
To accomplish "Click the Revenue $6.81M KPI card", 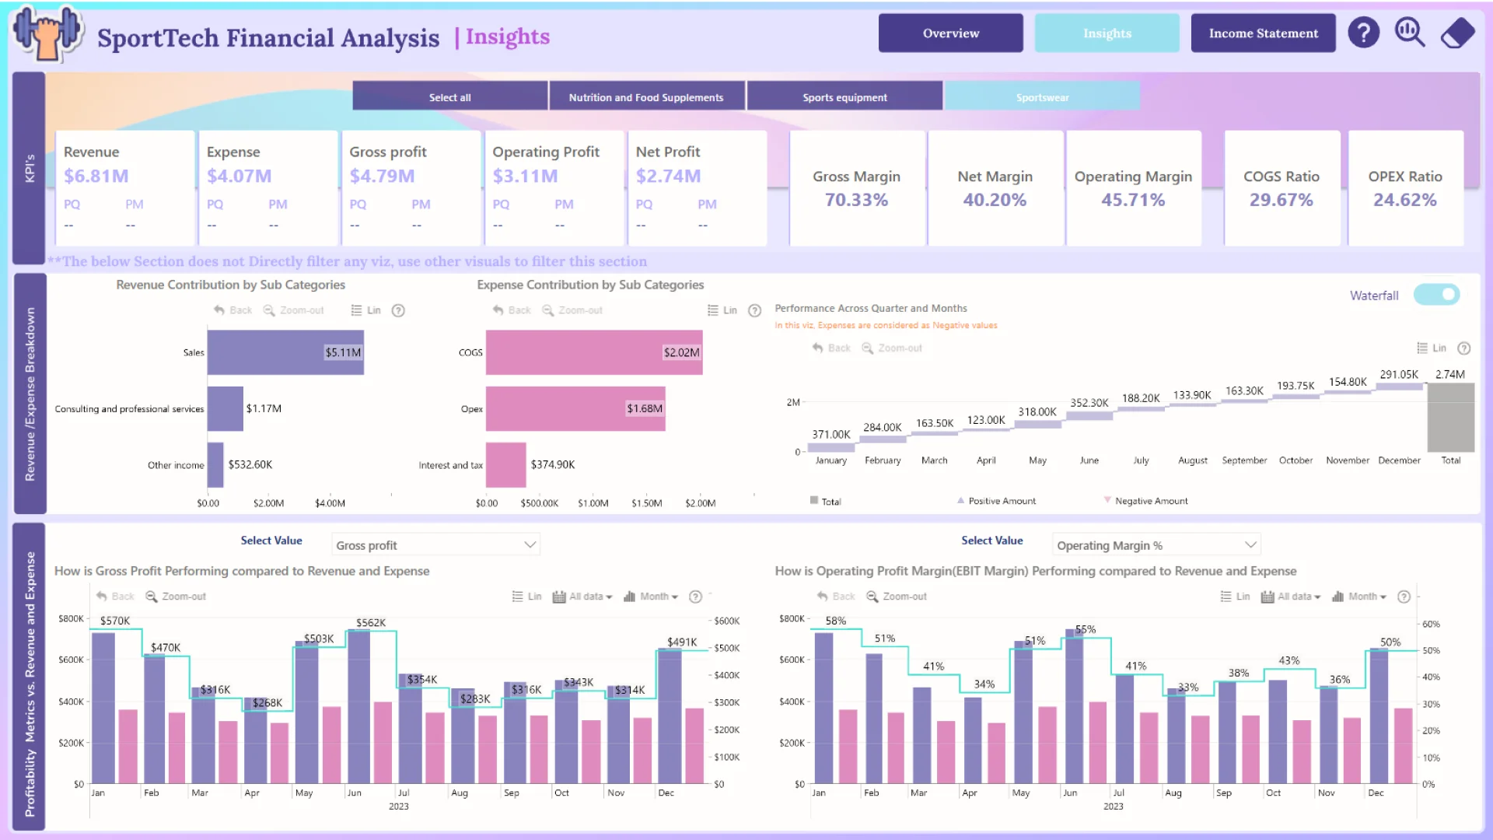I will point(124,188).
